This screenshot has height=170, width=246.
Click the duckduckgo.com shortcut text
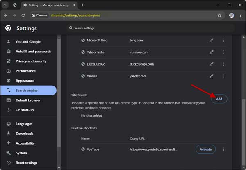coord(142,64)
